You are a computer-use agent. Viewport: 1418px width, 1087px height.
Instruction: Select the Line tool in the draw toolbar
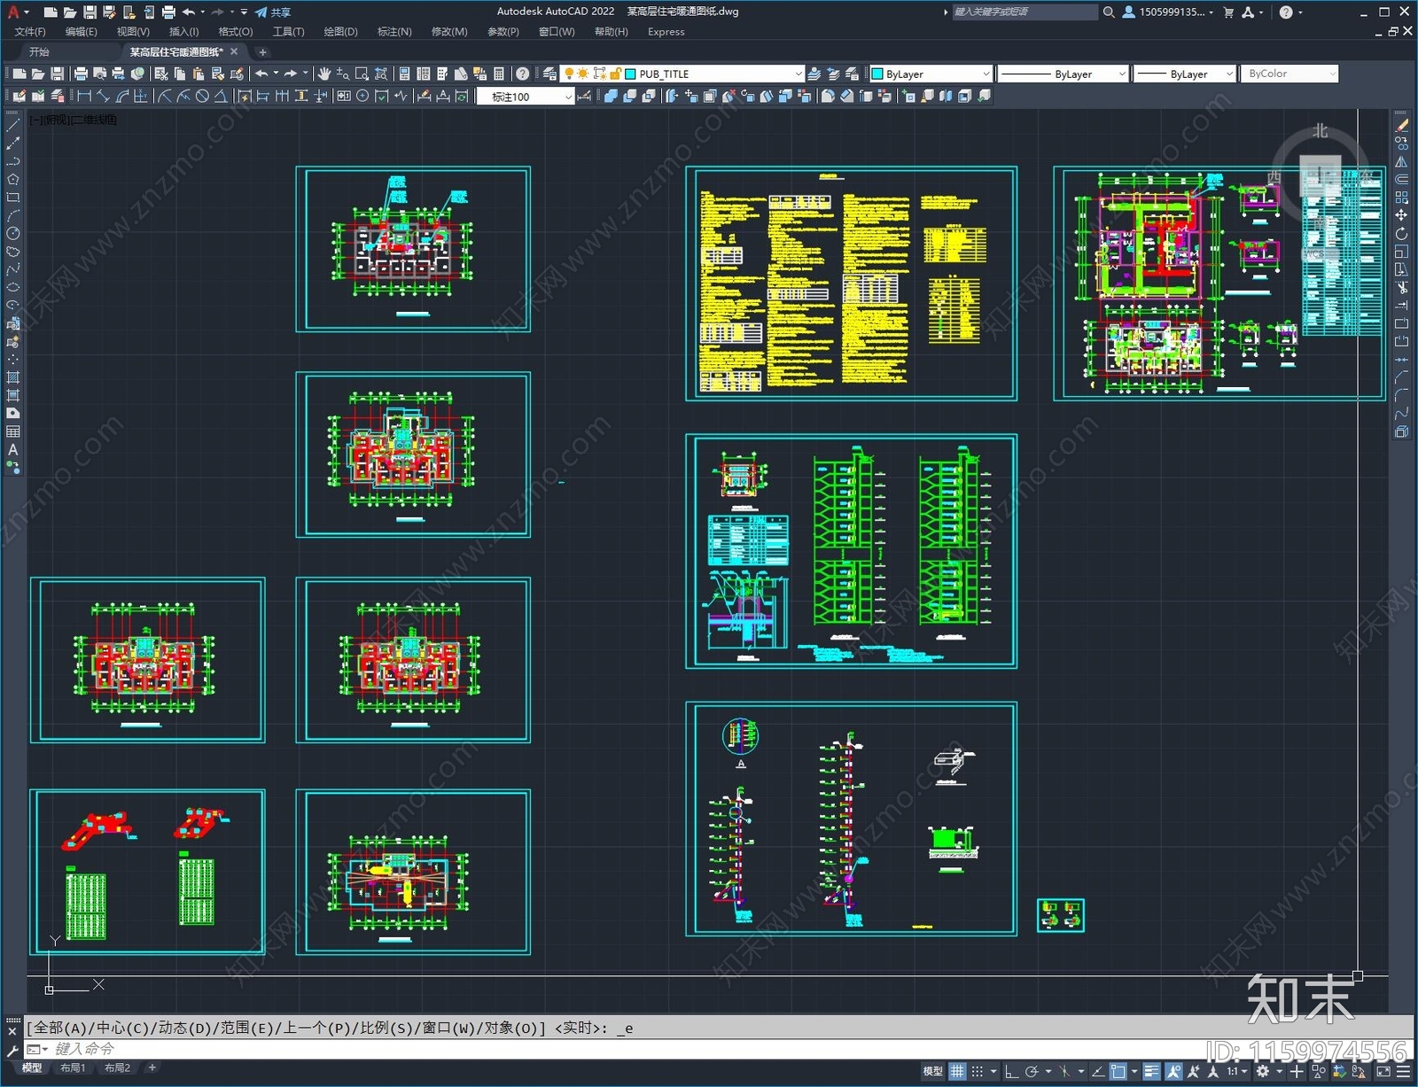12,125
